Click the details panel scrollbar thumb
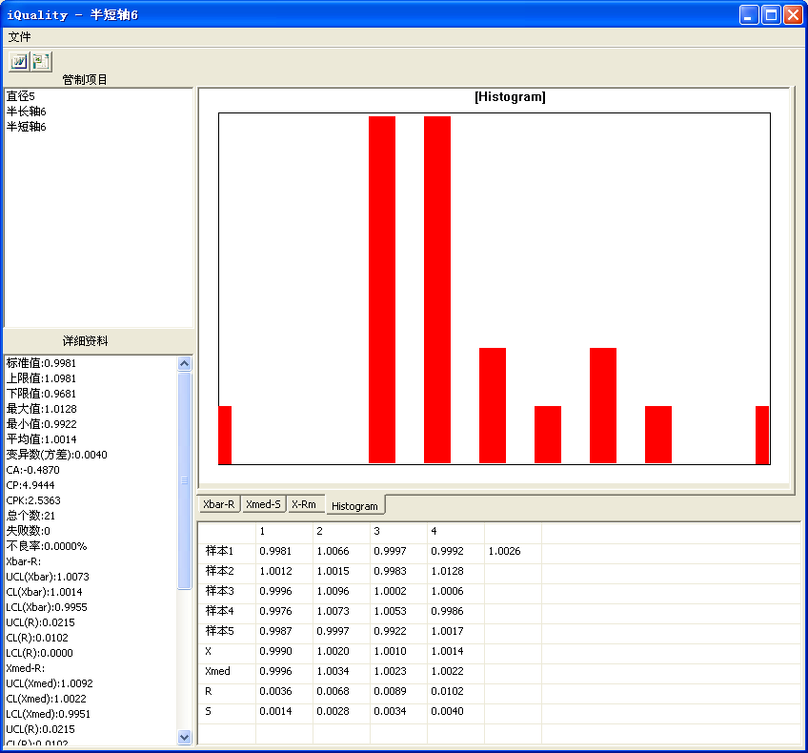The height and width of the screenshot is (753, 808). click(185, 481)
